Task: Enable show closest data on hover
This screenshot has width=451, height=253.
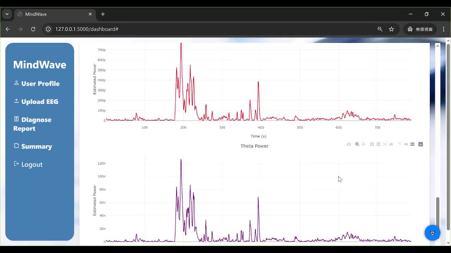Action: [406, 144]
